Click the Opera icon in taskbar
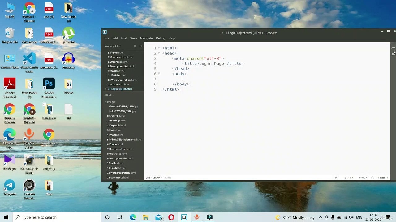 click(171, 217)
